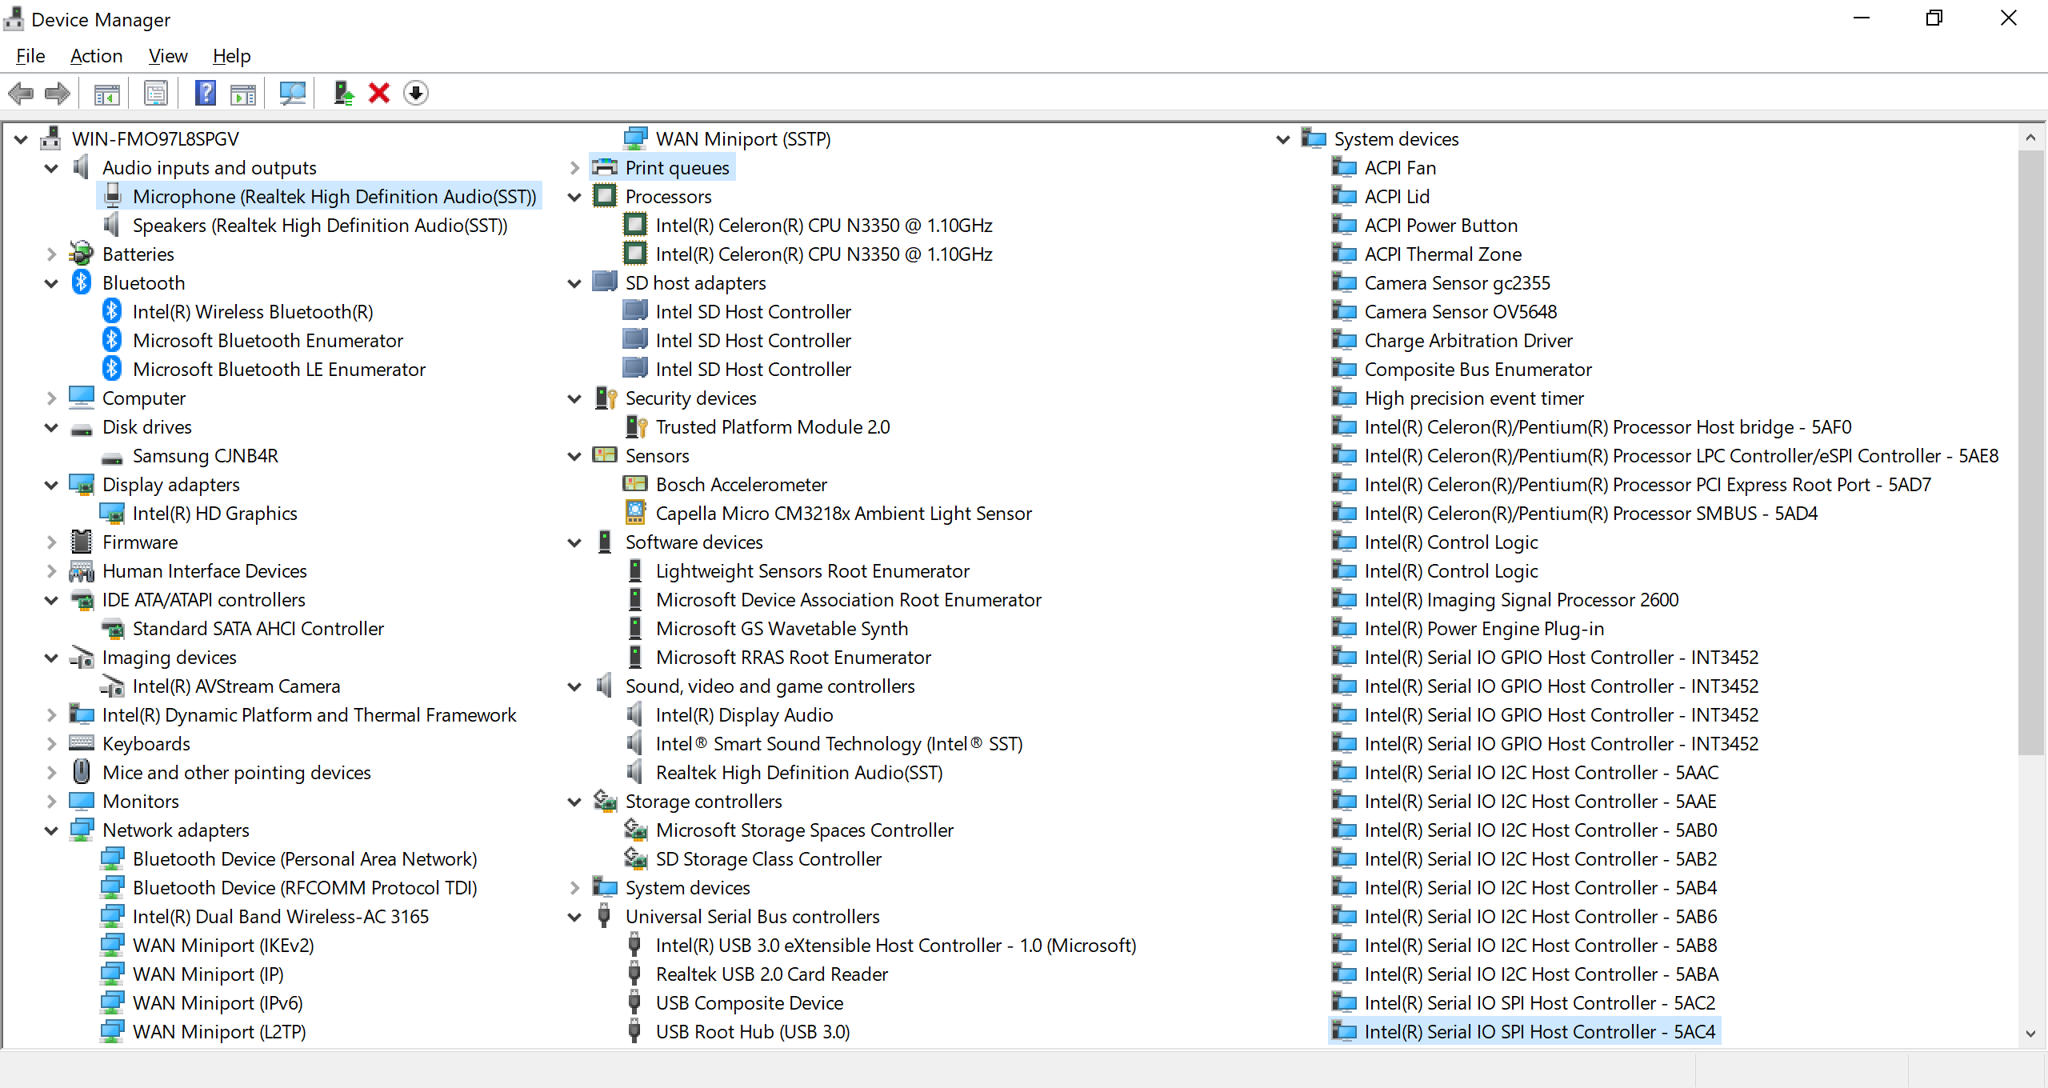
Task: Select Camera Sensor OV5648
Action: point(1461,311)
